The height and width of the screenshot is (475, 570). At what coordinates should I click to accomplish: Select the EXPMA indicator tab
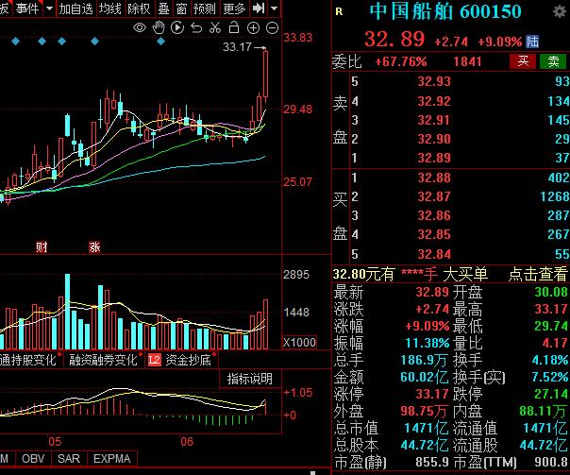[x=112, y=458]
